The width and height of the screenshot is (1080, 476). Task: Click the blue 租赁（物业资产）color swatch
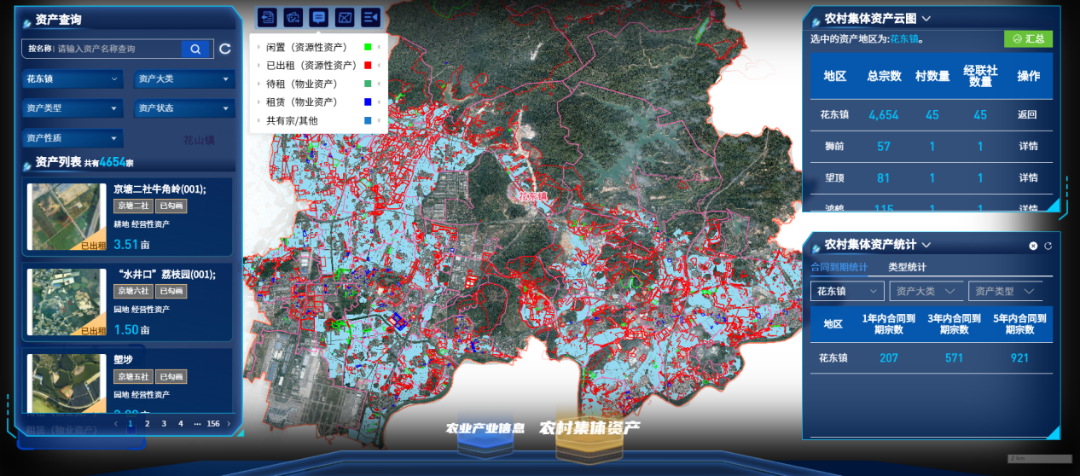click(x=367, y=102)
